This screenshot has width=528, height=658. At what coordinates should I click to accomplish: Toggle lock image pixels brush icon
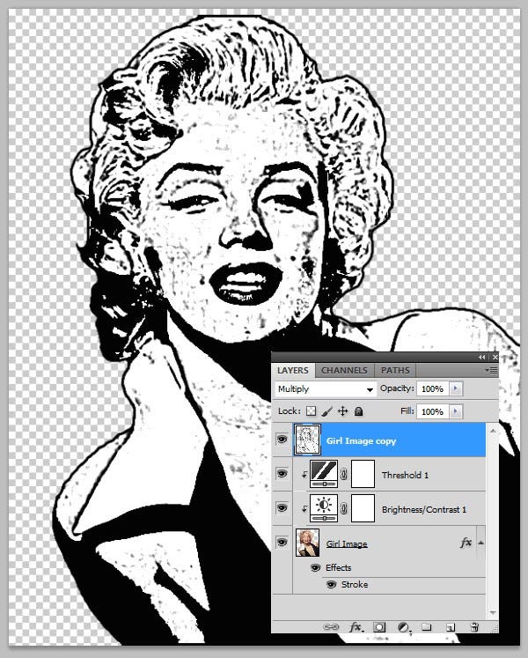click(x=327, y=411)
